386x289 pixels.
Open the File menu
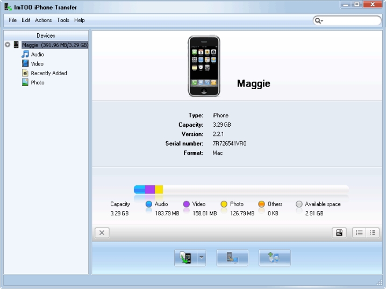13,20
